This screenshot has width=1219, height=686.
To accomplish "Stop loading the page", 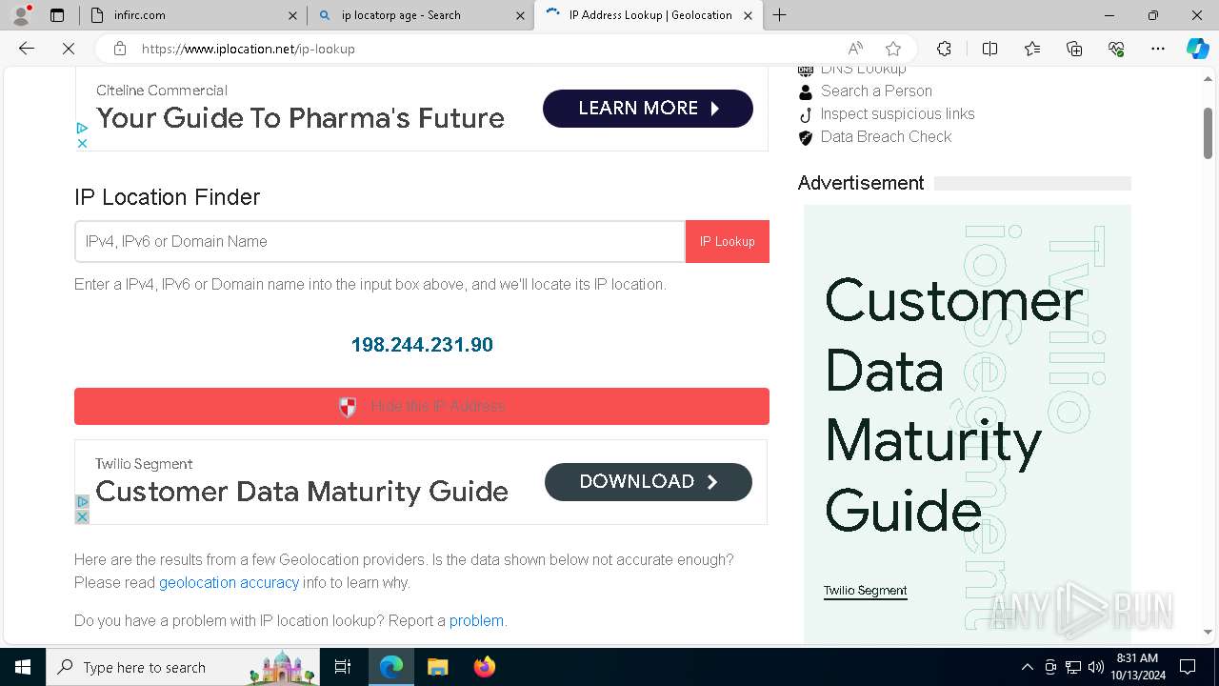I will [x=68, y=49].
